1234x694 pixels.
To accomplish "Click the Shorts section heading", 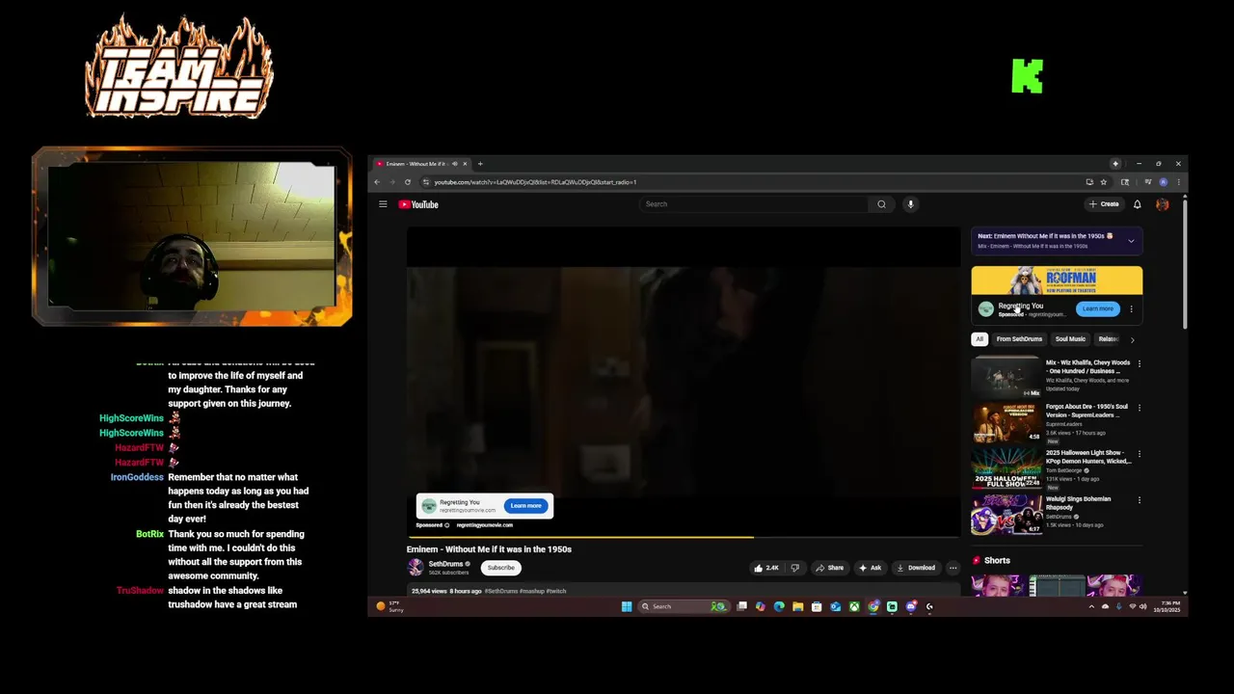I will click(x=997, y=560).
